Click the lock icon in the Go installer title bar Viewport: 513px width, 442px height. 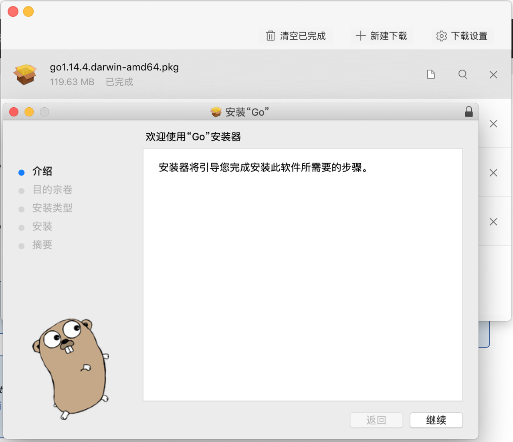tap(469, 112)
